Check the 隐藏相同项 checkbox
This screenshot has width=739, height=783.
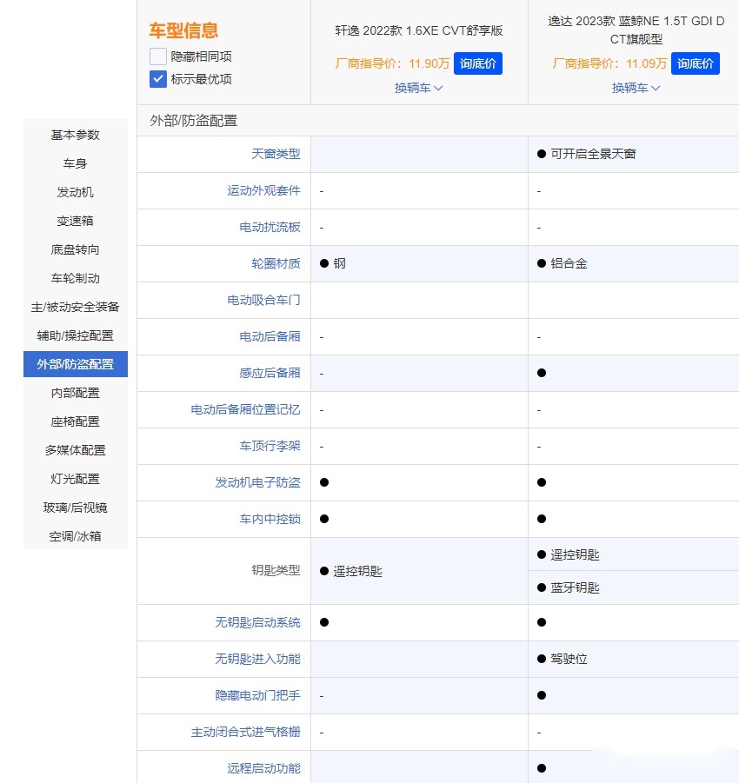click(158, 56)
